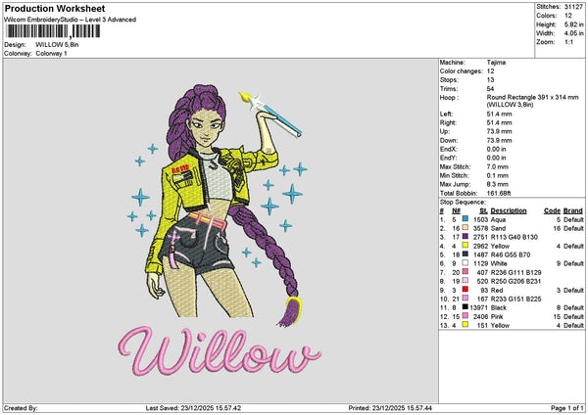
Task: Click the hoop text 'Round Rectangle 391 x 314 mm'
Action: coord(532,97)
